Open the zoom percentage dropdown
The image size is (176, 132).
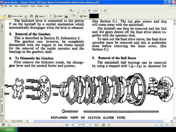[x=101, y=11]
